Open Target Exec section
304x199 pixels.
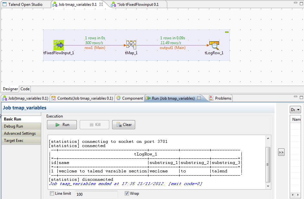pyautogui.click(x=21, y=141)
